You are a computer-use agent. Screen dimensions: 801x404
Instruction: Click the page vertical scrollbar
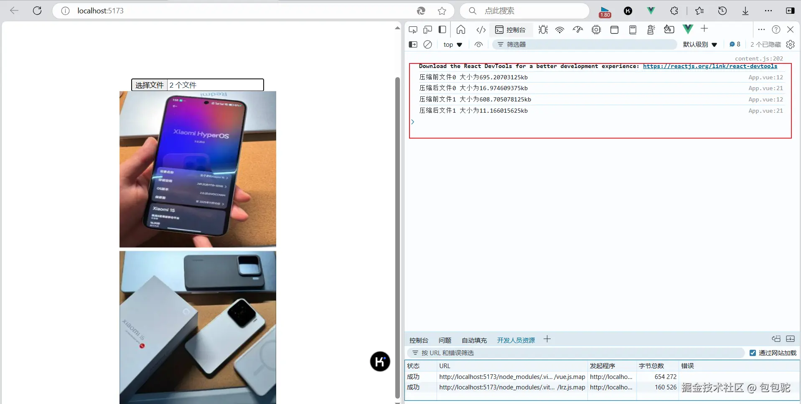(397, 238)
